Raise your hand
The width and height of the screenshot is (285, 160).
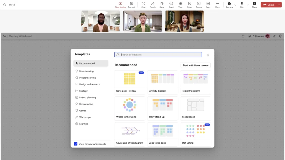(162, 4)
